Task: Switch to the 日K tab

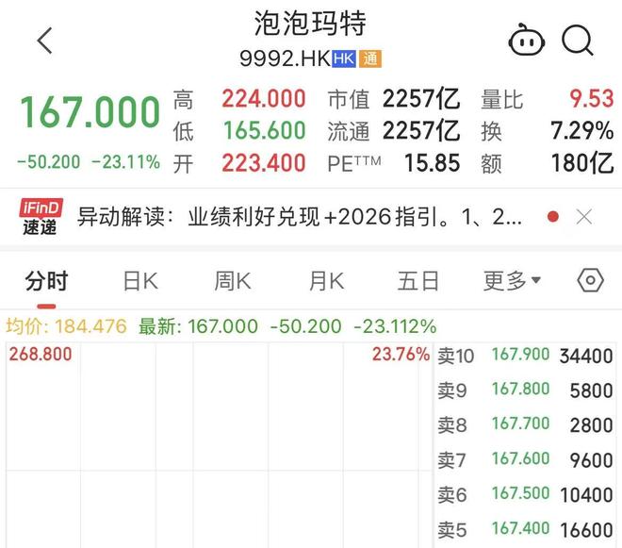Action: [x=140, y=281]
